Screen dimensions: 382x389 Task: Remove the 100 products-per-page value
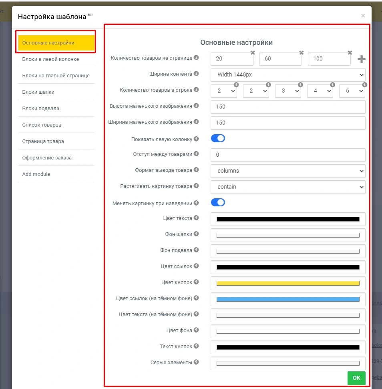(x=350, y=53)
